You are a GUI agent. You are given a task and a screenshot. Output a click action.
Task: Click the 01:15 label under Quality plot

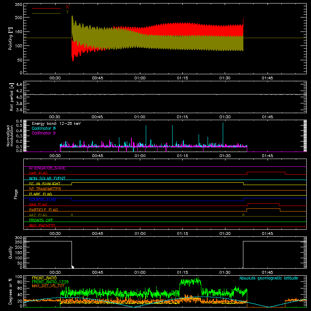182,273
